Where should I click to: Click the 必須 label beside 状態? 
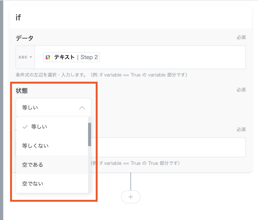(241, 90)
